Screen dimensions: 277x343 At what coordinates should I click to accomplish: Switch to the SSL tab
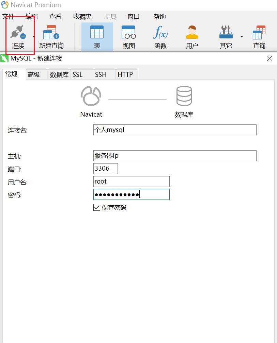[x=81, y=74]
